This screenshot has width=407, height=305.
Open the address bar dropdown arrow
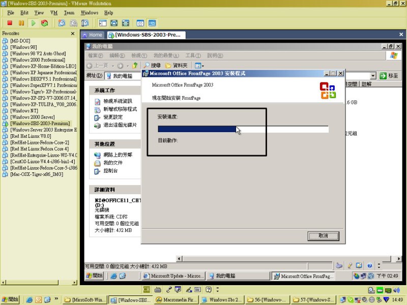(x=373, y=76)
